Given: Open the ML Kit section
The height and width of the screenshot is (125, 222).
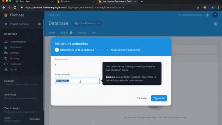Looking at the screenshot, I should (x=11, y=69).
